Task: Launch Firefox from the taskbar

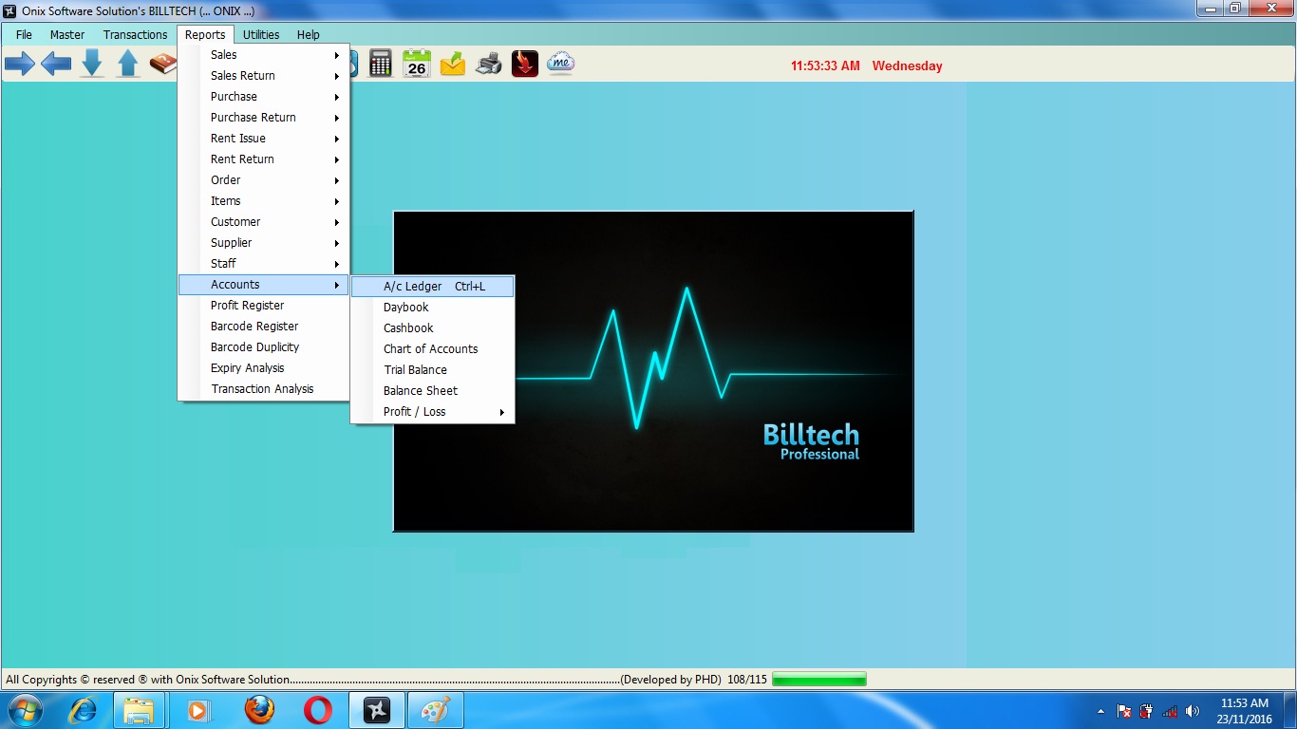Action: tap(258, 710)
